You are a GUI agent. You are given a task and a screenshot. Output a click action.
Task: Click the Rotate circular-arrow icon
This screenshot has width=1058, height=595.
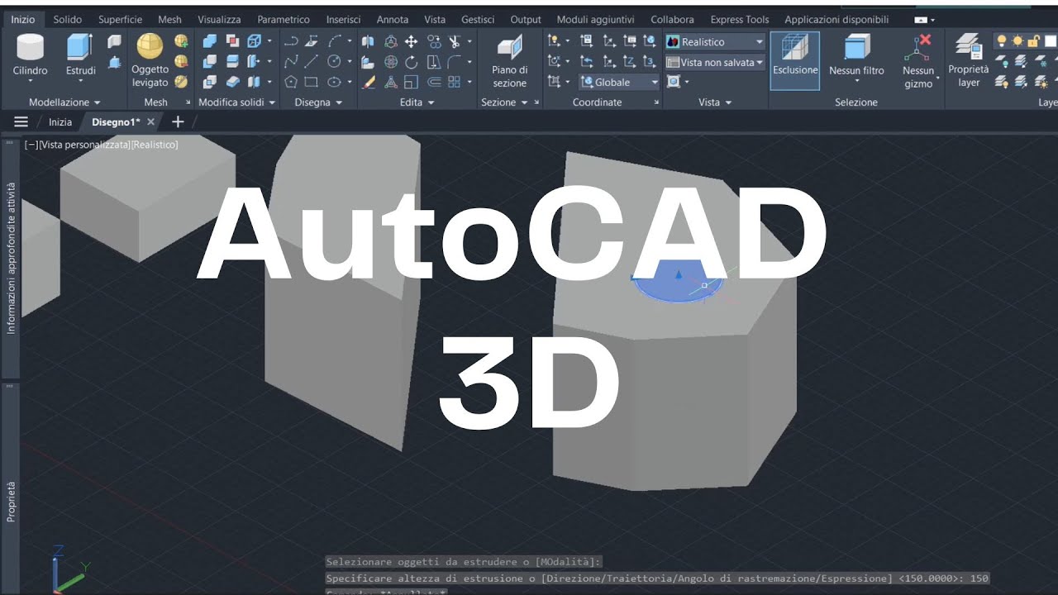pos(411,62)
